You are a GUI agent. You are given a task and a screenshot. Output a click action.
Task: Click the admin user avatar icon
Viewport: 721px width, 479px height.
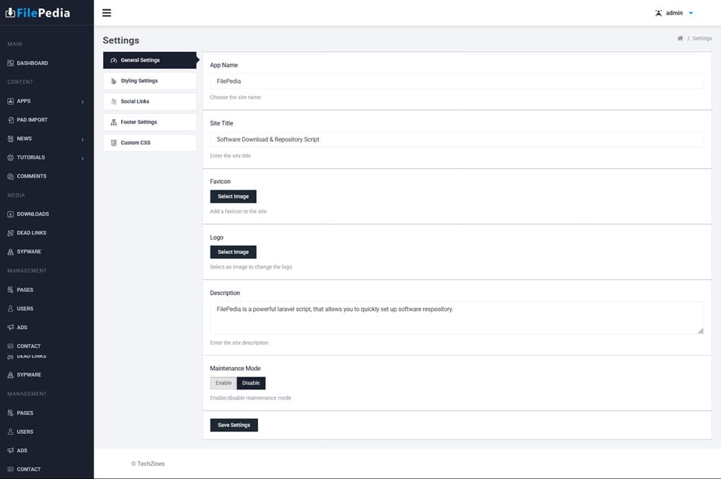[x=658, y=13]
